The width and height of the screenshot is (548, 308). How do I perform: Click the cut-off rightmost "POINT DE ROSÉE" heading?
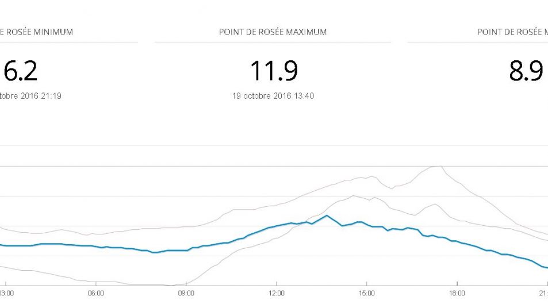(x=512, y=32)
